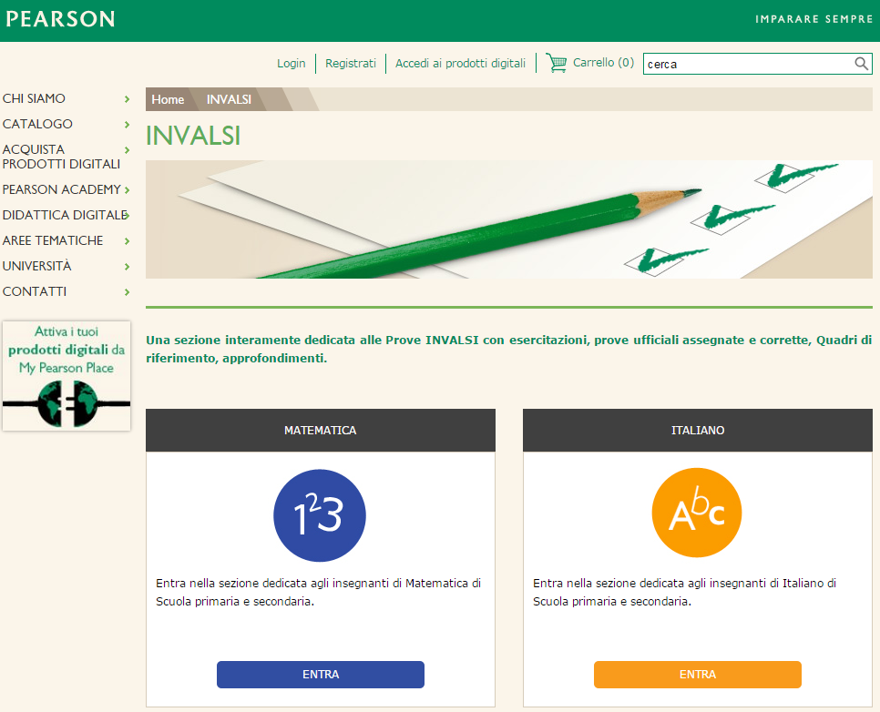Click the orange ENTRA button for Italiano

(x=698, y=675)
